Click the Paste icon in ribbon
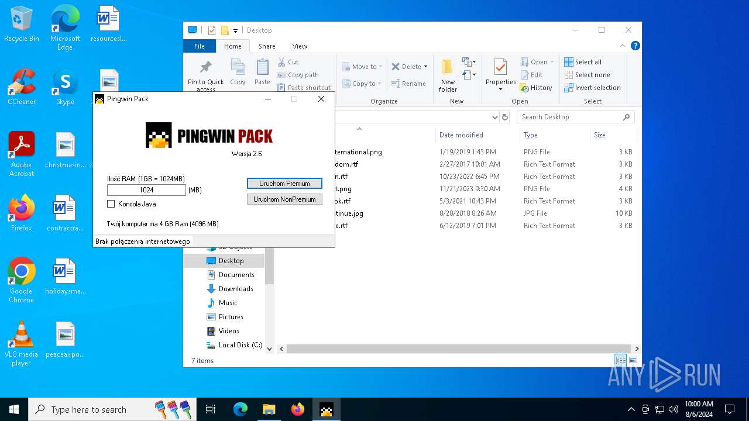The width and height of the screenshot is (749, 421). coord(262,67)
